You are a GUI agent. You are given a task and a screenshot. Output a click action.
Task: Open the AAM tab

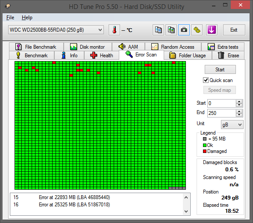[129, 47]
